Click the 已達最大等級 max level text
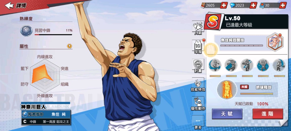Viewport: 291px width, 131px height. [239, 25]
